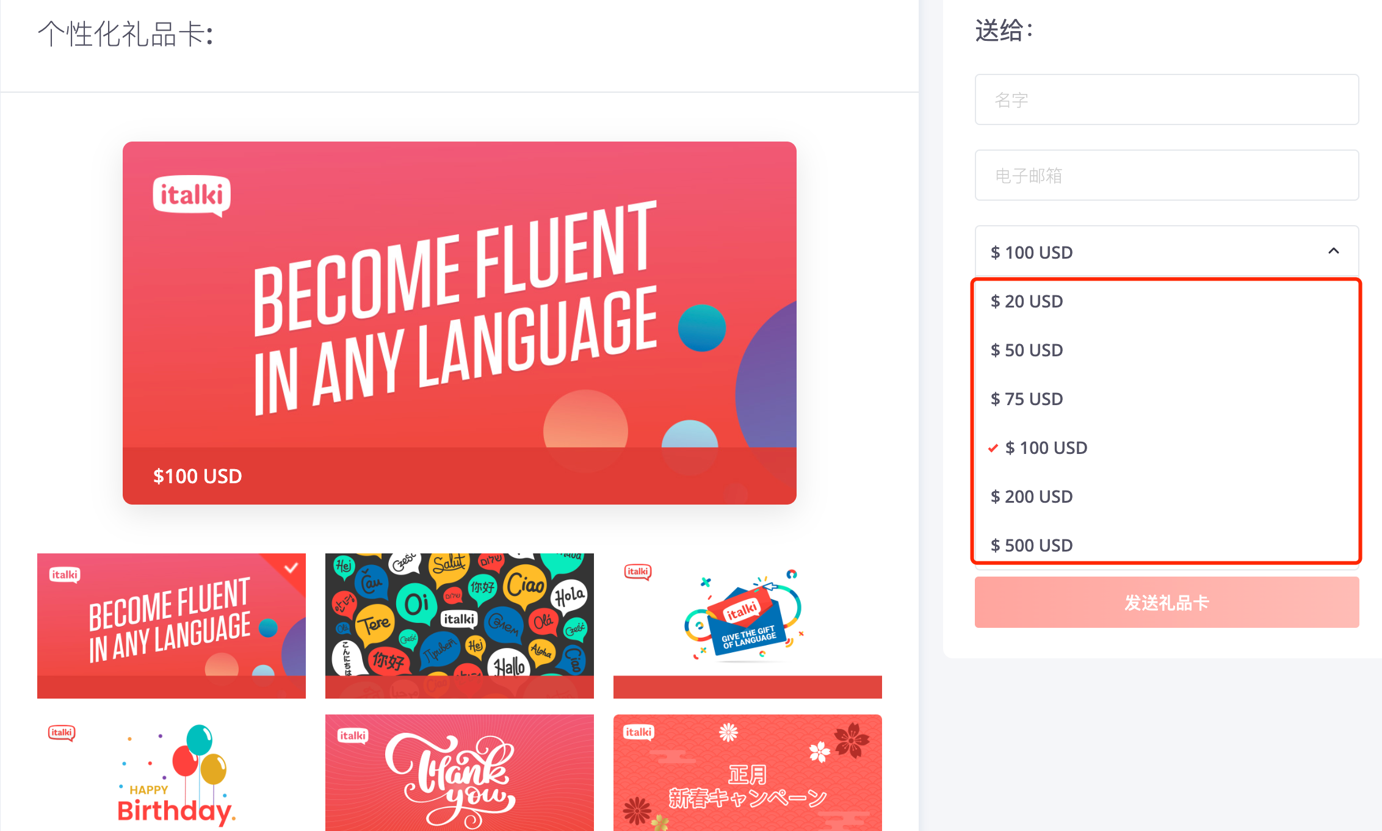Click the italki logo on large card

(191, 196)
